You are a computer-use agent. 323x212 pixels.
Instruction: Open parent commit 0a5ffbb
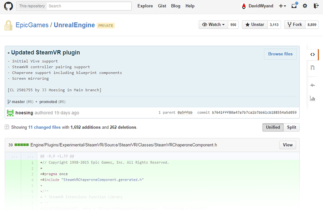pyautogui.click(x=185, y=113)
